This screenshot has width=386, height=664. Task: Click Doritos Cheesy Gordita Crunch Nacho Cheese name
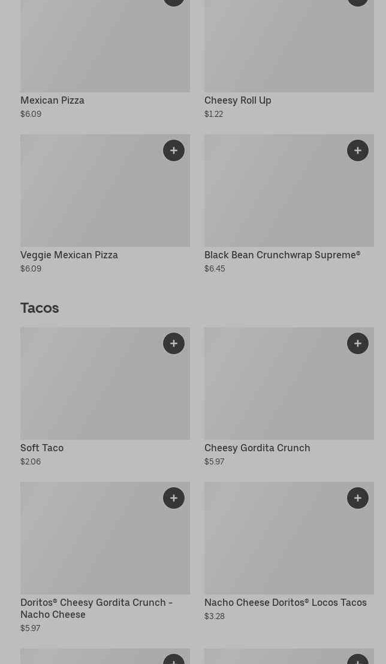point(96,608)
